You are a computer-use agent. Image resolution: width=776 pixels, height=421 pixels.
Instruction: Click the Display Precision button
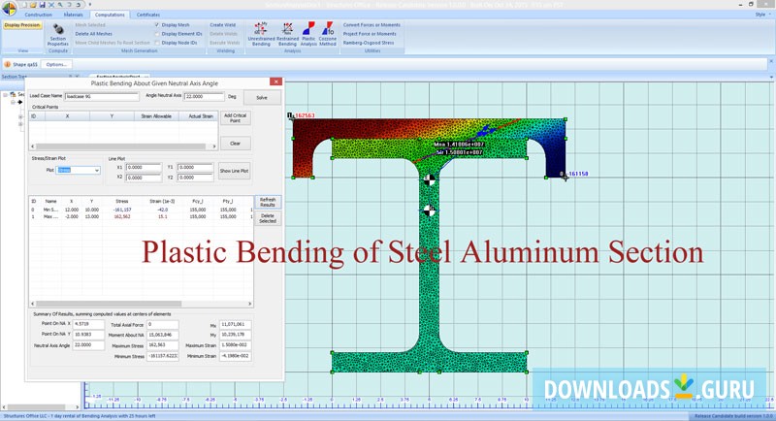[x=22, y=25]
